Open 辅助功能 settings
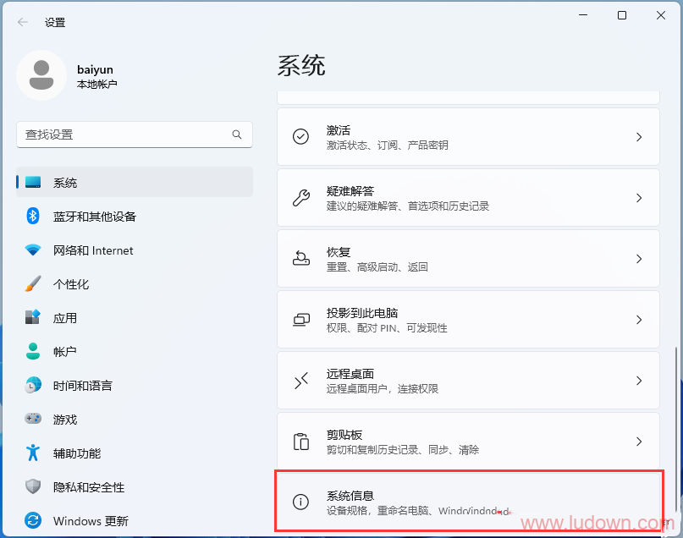Viewport: 683px width, 538px height. 135,453
